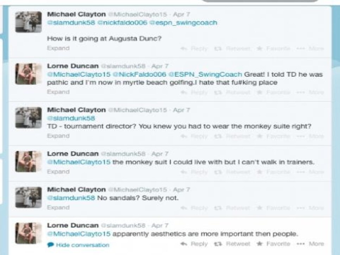This screenshot has width=340, height=255.
Task: Favorite the myrtle beach golfing tweet
Action: 273,92
